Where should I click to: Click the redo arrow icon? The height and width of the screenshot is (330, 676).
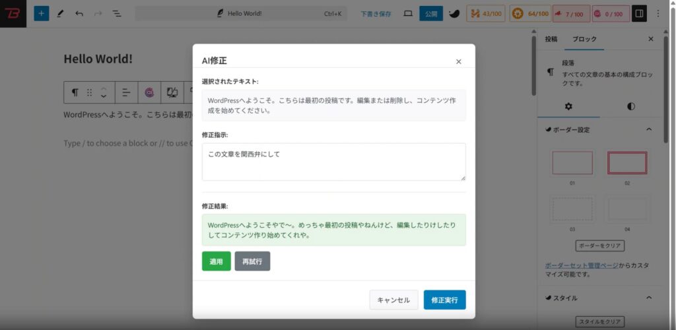click(98, 13)
